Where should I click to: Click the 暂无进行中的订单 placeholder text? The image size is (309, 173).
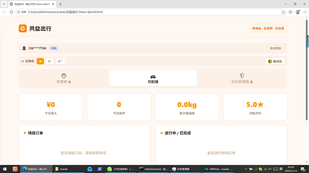click(x=221, y=153)
